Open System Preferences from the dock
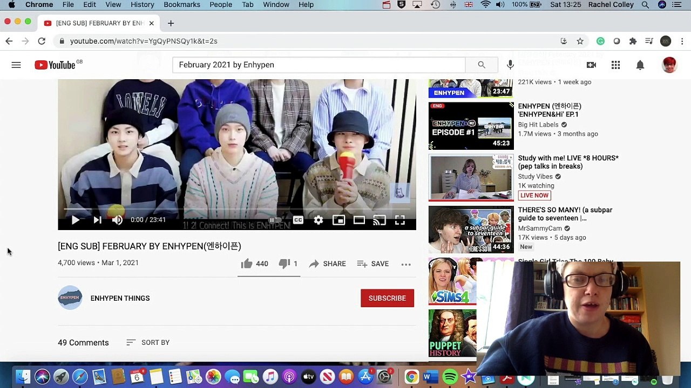 pos(385,377)
